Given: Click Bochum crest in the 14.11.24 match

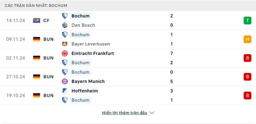Looking at the screenshot, I should pos(65,16).
